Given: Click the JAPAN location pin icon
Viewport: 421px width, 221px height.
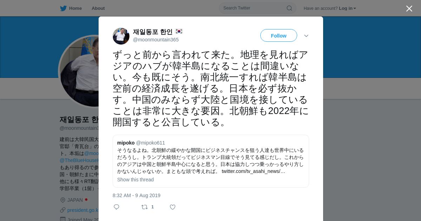Looking at the screenshot, I should [x=63, y=200].
